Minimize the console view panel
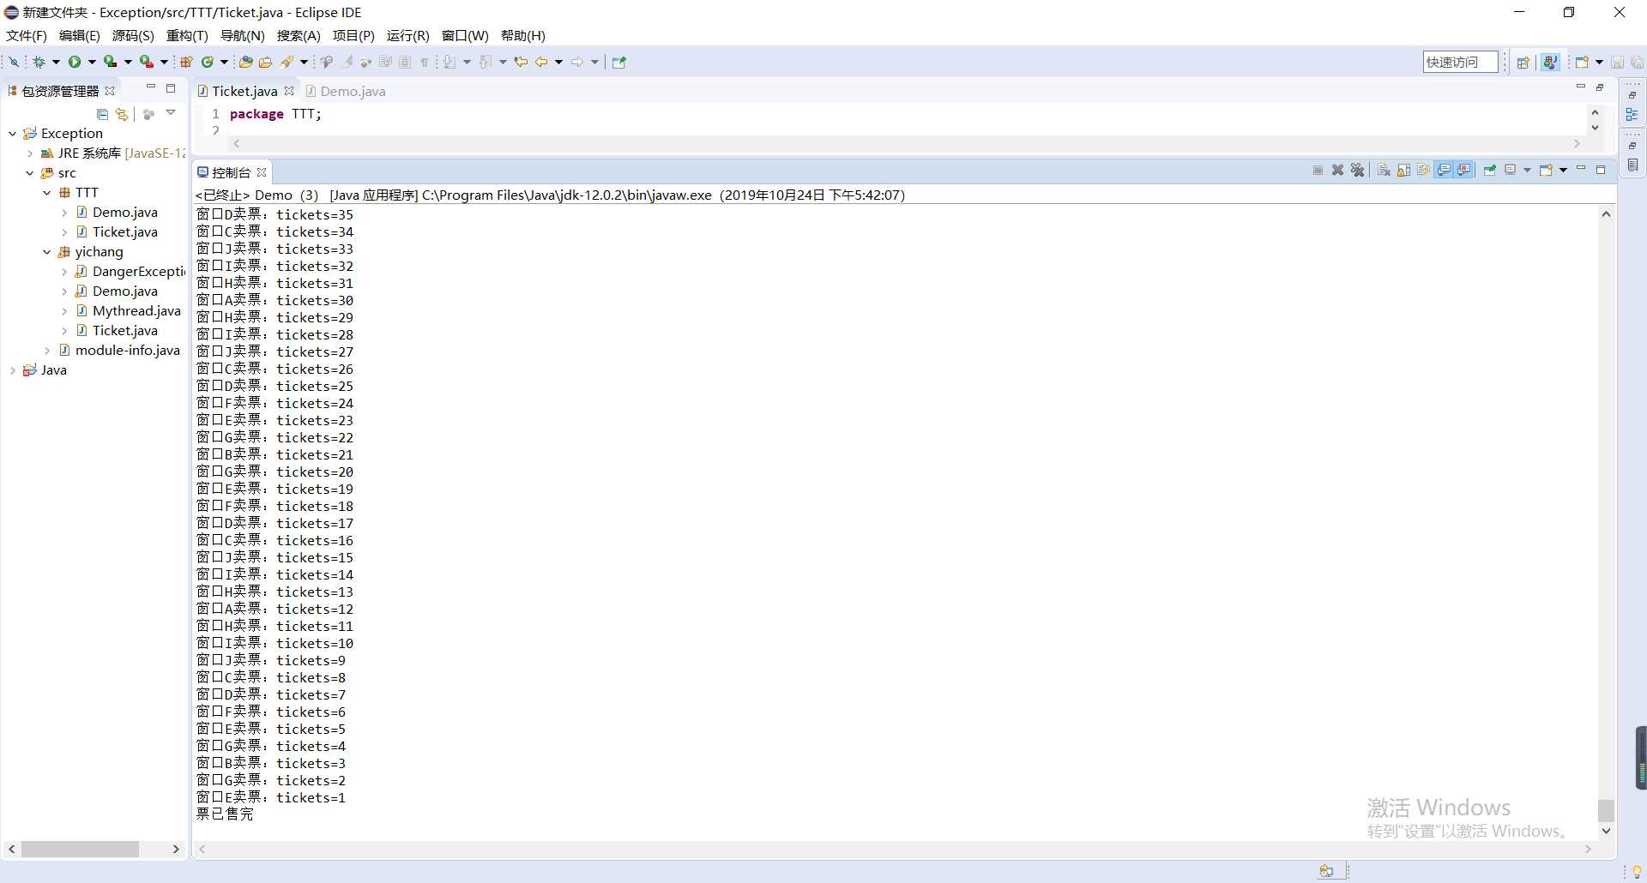 click(1581, 169)
